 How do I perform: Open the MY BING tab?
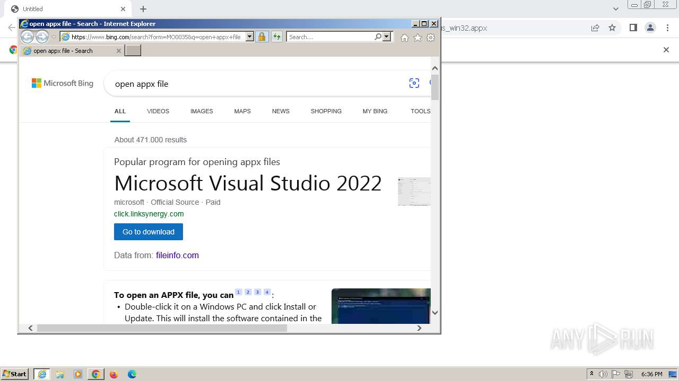click(x=375, y=111)
